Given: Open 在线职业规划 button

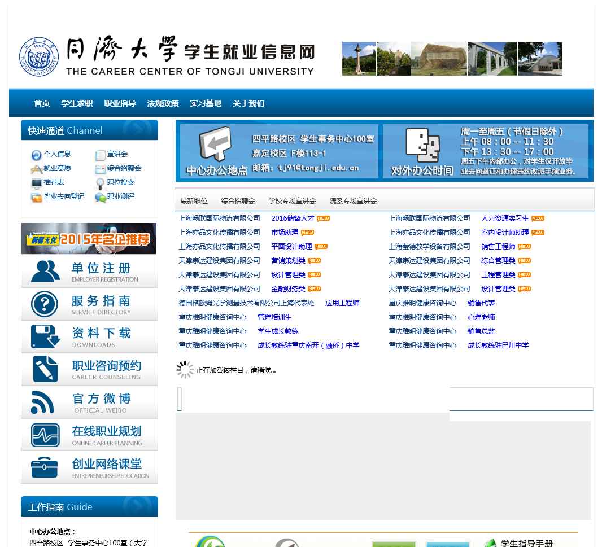Looking at the screenshot, I should [89, 435].
